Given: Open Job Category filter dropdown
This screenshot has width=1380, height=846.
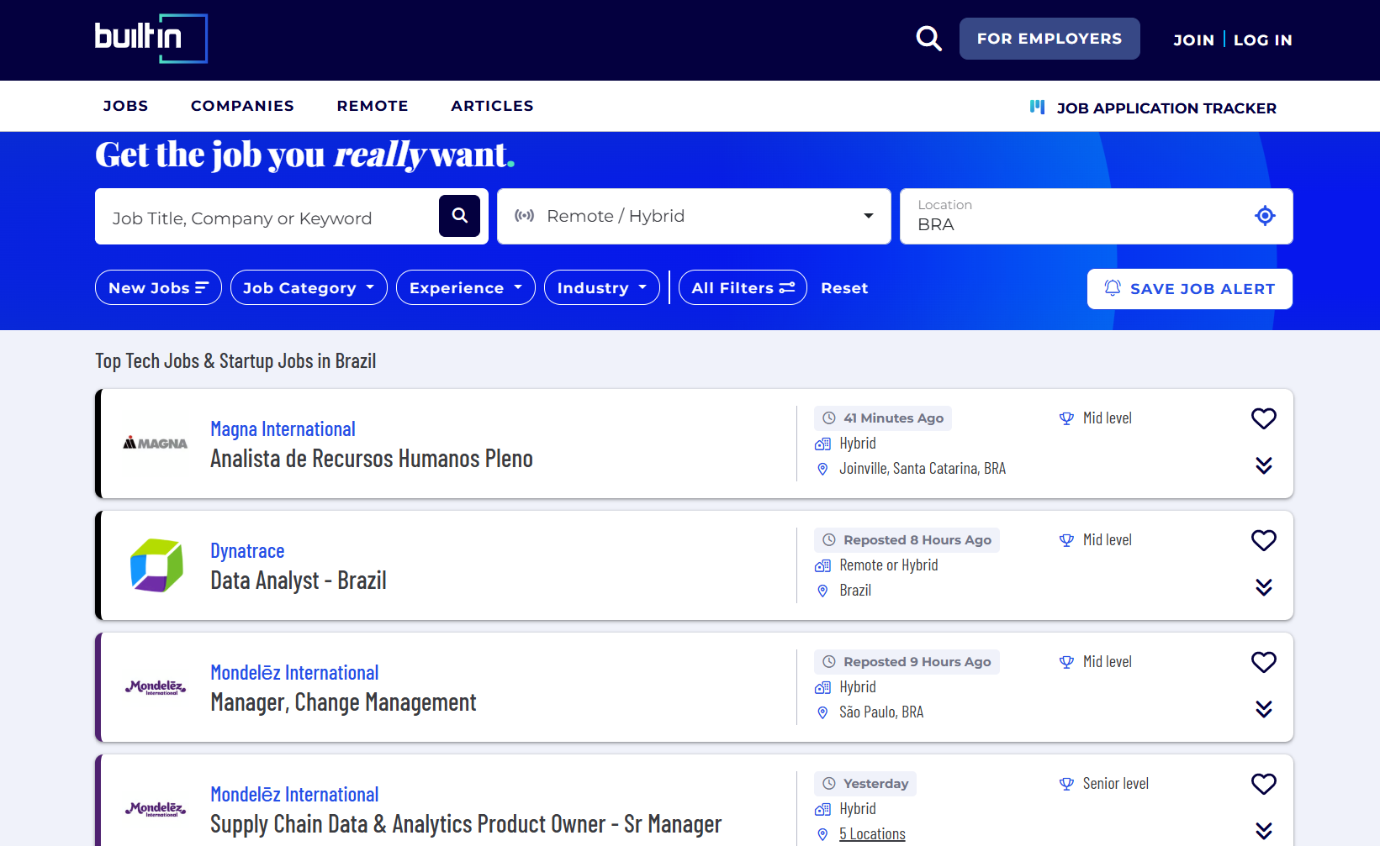Looking at the screenshot, I should click(309, 287).
